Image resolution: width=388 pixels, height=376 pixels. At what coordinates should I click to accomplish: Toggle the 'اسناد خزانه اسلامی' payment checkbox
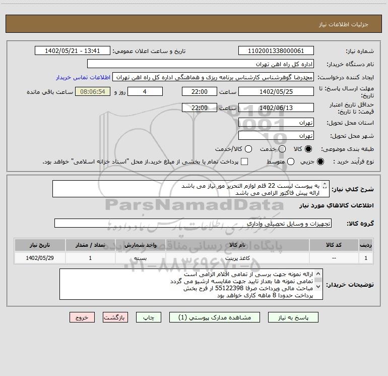pyautogui.click(x=244, y=162)
